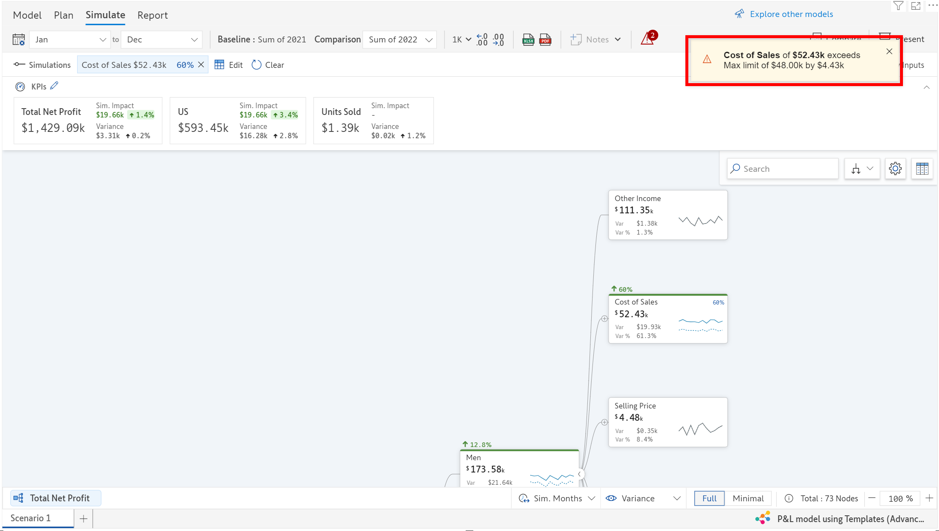This screenshot has width=939, height=531.
Task: Switch to the Report tab
Action: [x=152, y=15]
